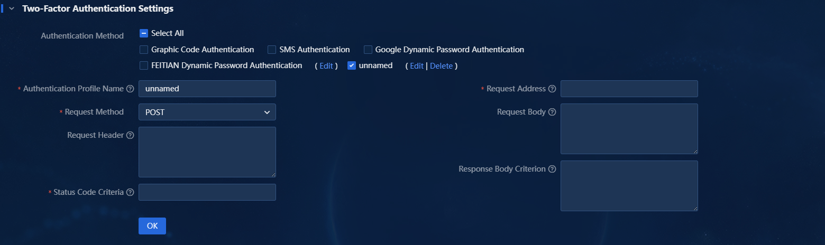
Task: Enable Graphic Code Authentication checkbox
Action: 143,50
